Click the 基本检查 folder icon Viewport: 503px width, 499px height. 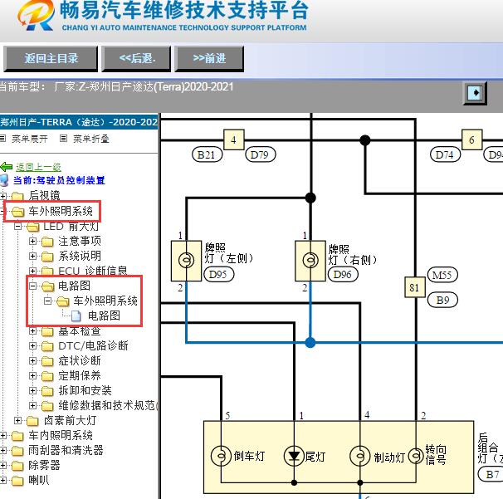[47, 331]
